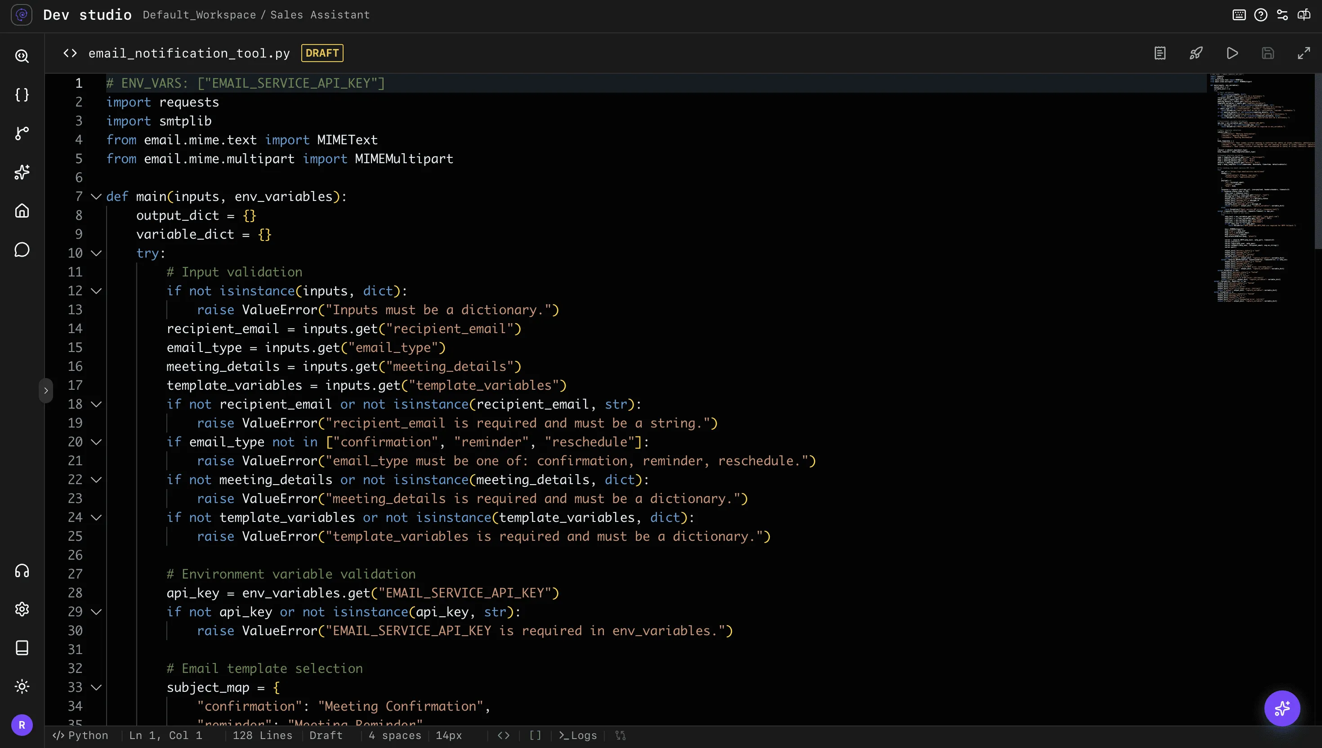The image size is (1322, 748).
Task: Click 'import smtplib' on line 3
Action: [159, 121]
